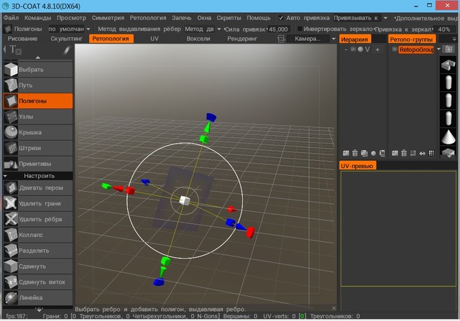This screenshot has height=321, width=460.
Task: Switch to the Скульптинг tab
Action: click(x=66, y=39)
